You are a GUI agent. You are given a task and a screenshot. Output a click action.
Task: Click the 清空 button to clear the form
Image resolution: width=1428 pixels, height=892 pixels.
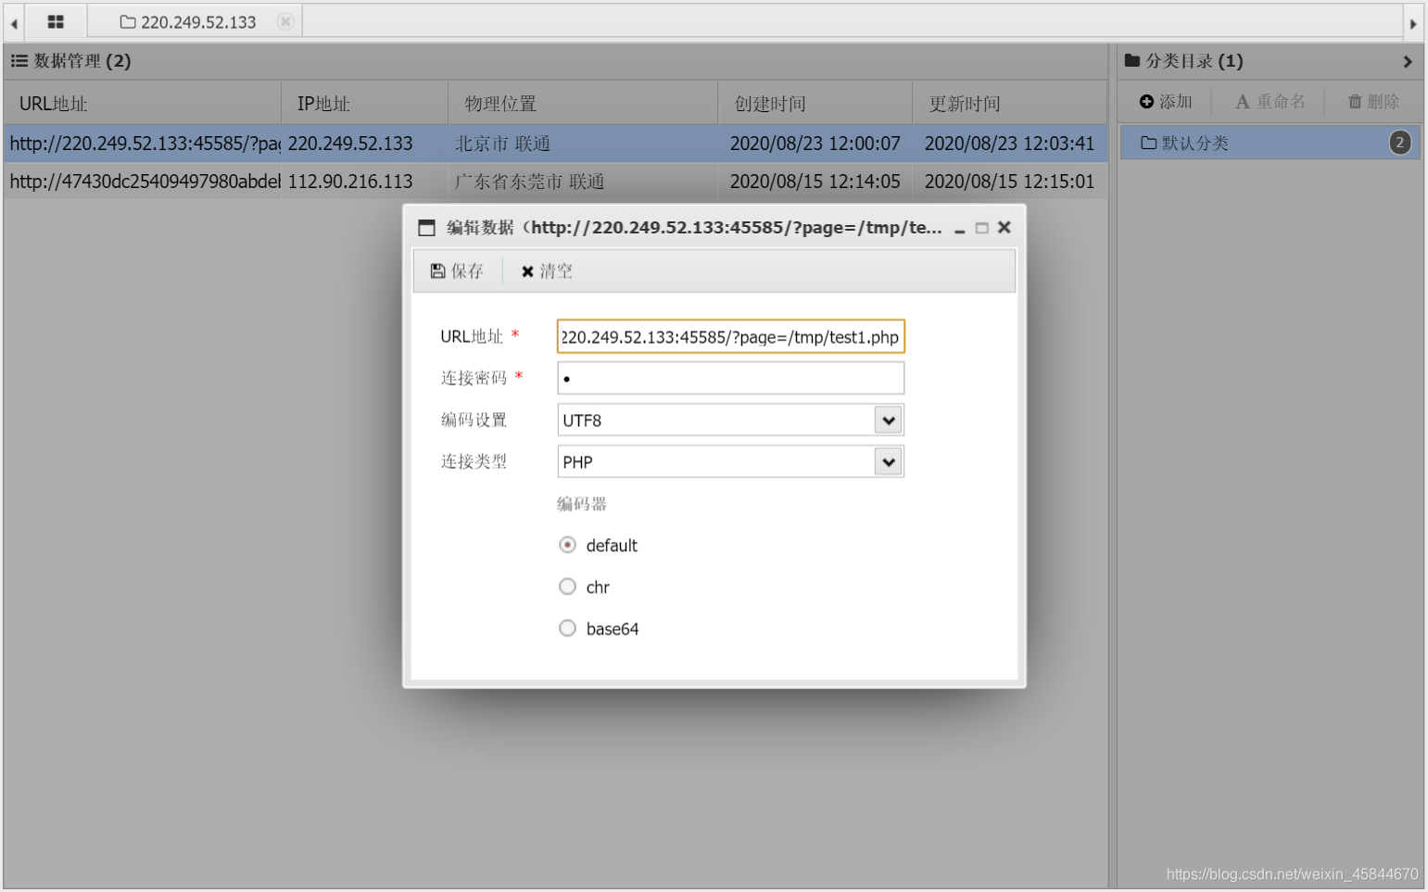(545, 270)
